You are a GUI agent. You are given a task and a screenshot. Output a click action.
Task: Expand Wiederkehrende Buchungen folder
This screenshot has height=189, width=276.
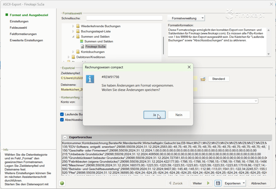[73, 26]
